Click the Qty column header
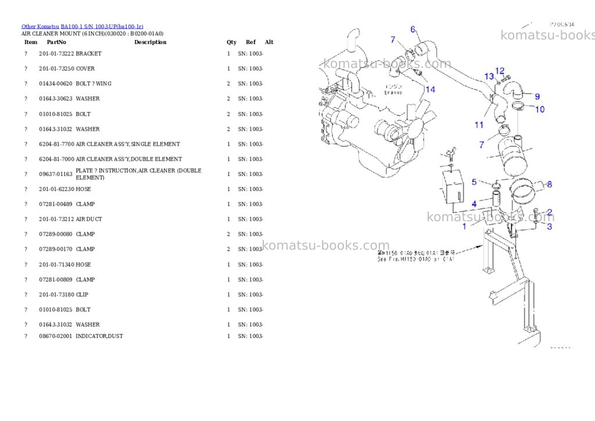The width and height of the screenshot is (595, 421). pyautogui.click(x=231, y=42)
